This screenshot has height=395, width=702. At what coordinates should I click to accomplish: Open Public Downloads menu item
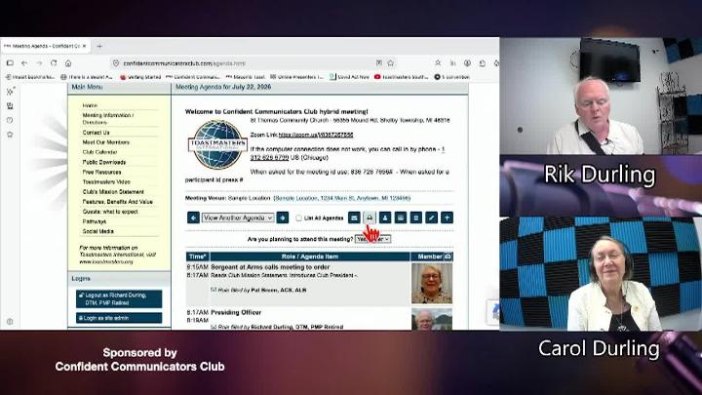coord(104,162)
